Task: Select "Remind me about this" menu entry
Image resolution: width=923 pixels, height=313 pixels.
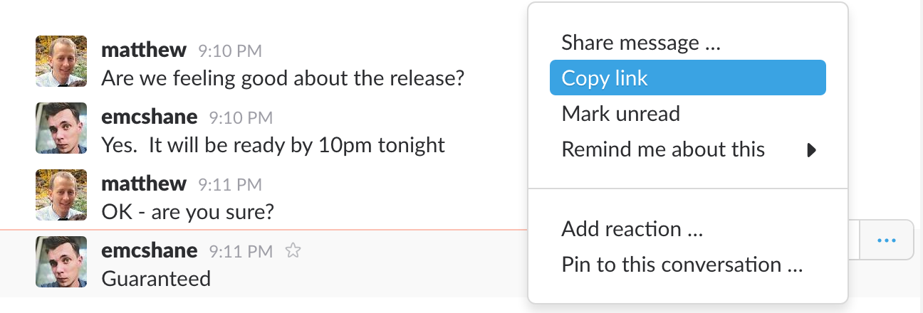Action: [663, 149]
